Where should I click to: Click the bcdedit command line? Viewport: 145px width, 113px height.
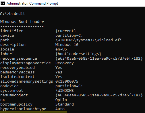(x=13, y=14)
